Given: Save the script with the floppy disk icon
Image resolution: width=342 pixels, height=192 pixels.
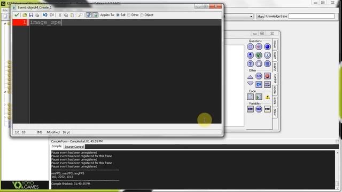Looking at the screenshot, I should pyautogui.click(x=31, y=15).
